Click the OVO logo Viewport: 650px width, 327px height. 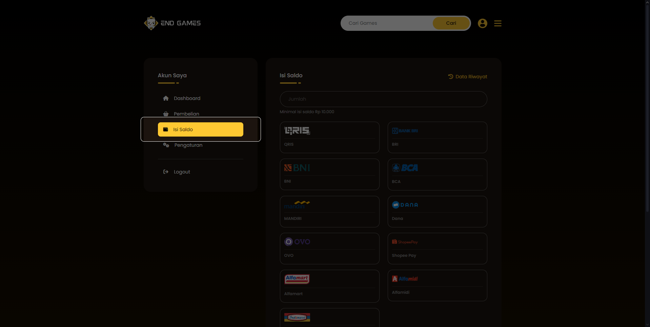pos(297,242)
